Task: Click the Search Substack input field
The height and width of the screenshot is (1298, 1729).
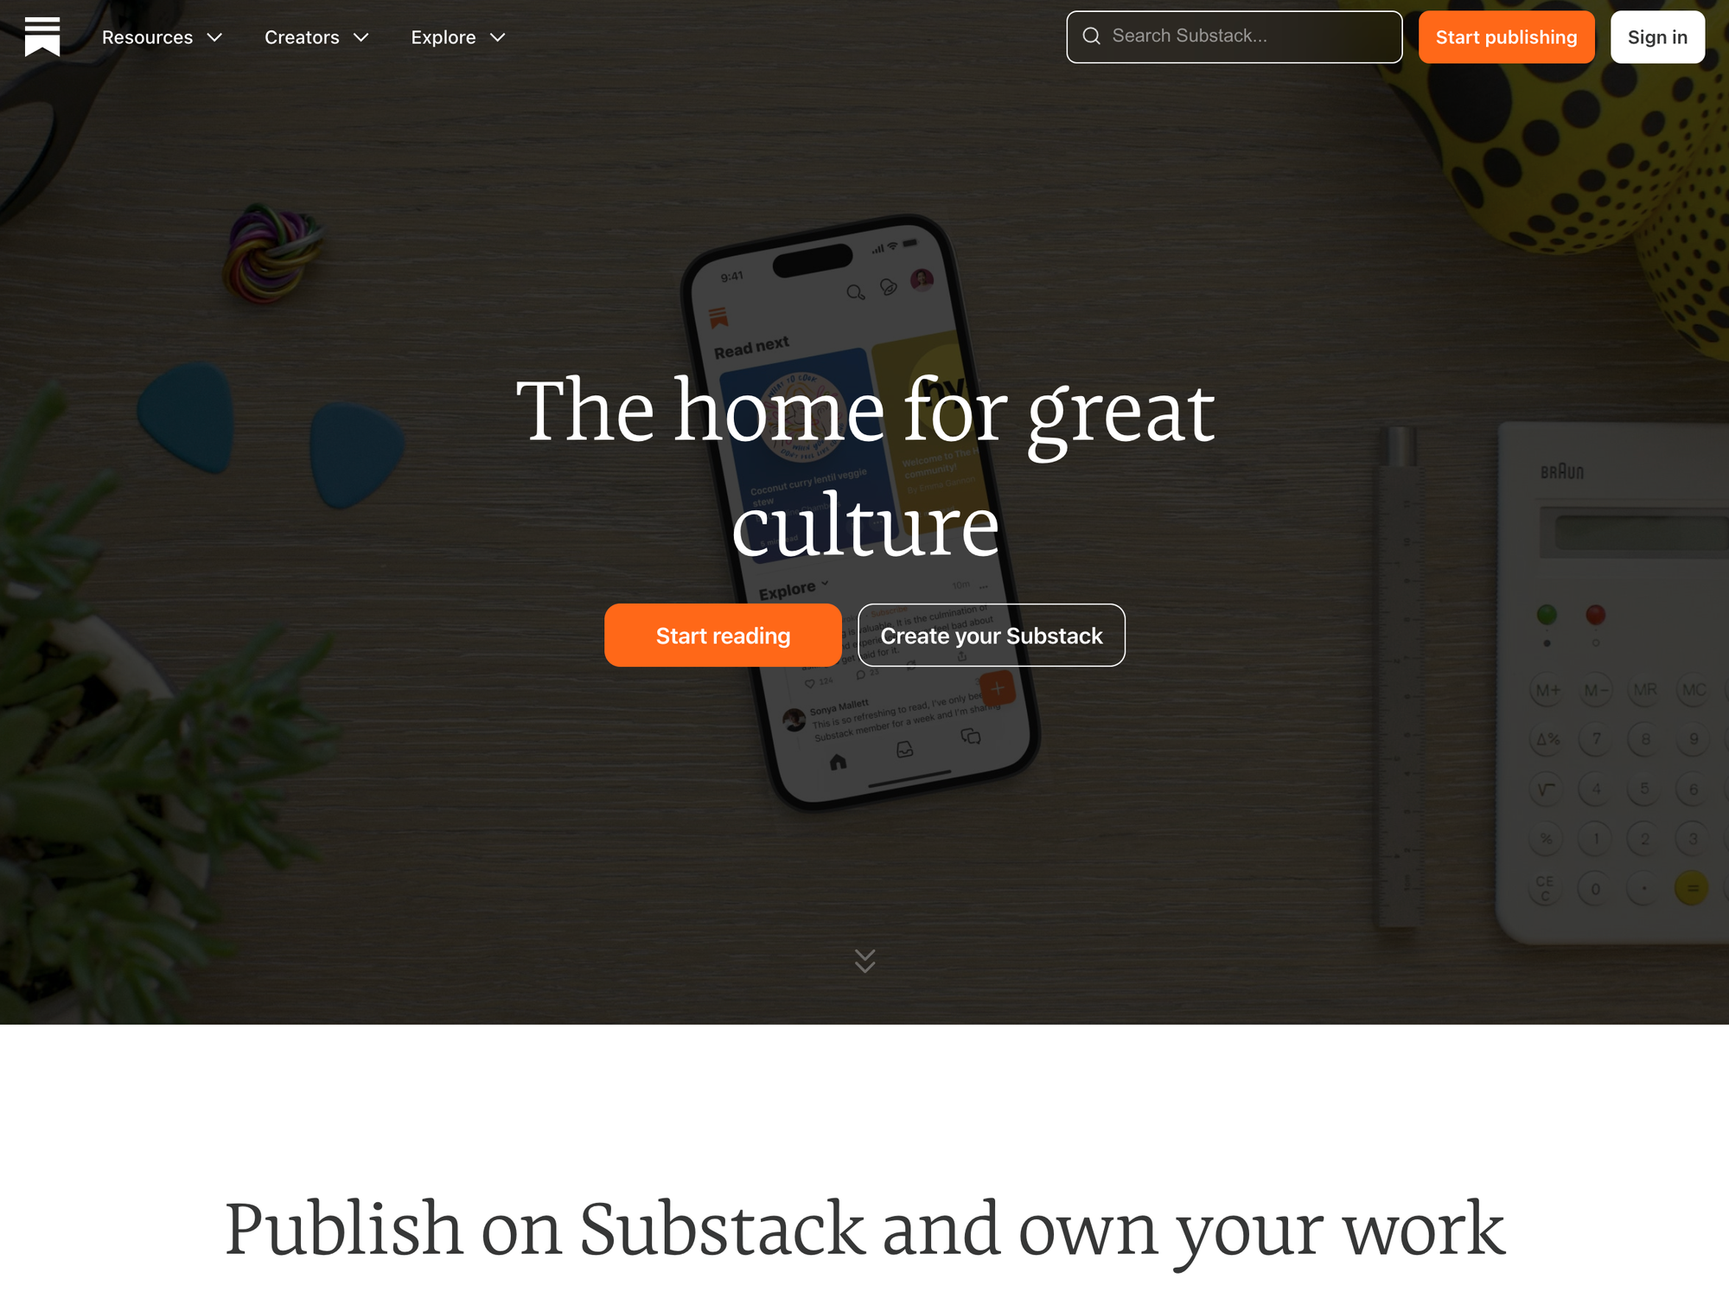Action: [x=1235, y=37]
